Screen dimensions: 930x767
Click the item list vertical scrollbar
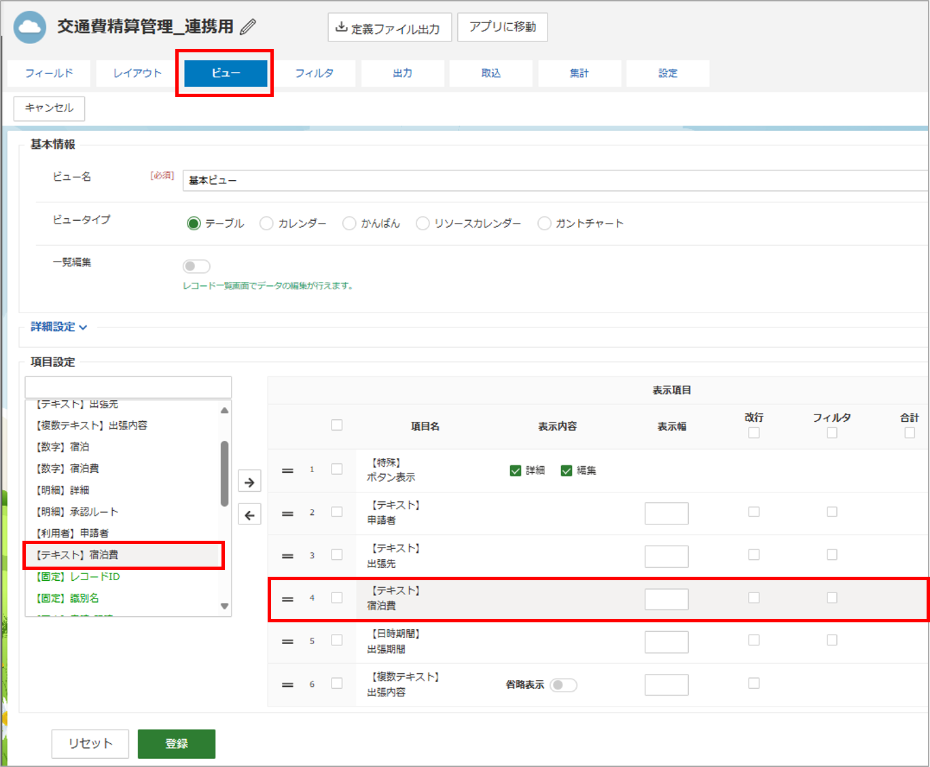pyautogui.click(x=225, y=474)
